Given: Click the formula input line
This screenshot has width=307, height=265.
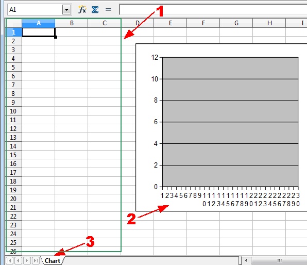Looking at the screenshot, I should (x=213, y=9).
